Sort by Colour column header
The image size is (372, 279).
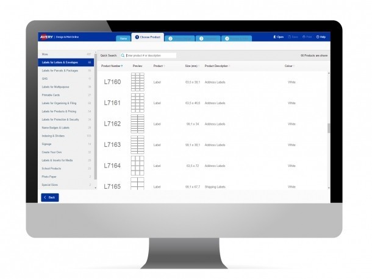[290, 66]
